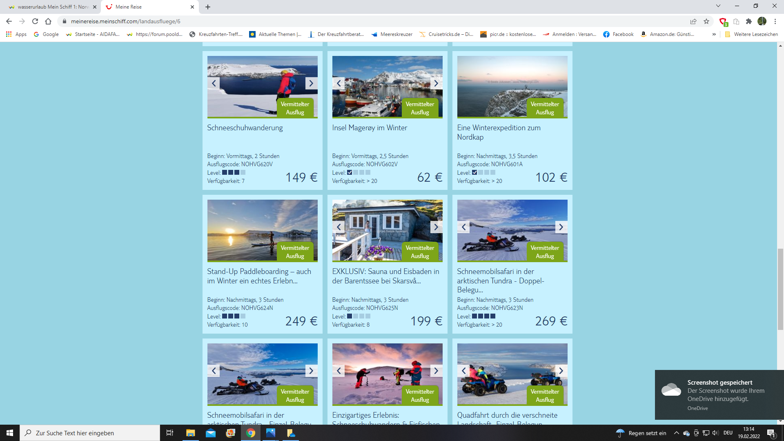Show next photo of Sauna und Eisbaden
The height and width of the screenshot is (441, 784).
click(436, 227)
